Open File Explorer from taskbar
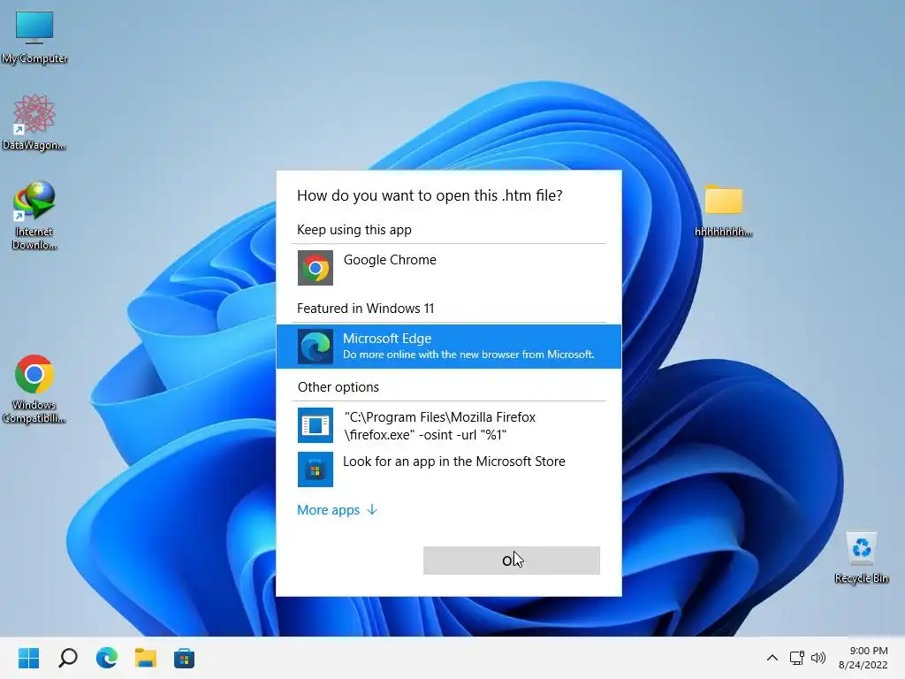 tap(146, 658)
